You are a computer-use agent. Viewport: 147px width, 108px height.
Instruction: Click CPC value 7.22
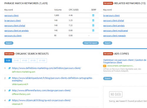pyautogui.click(x=71, y=26)
